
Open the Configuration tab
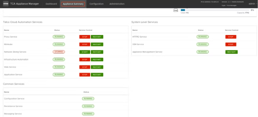point(97,4)
